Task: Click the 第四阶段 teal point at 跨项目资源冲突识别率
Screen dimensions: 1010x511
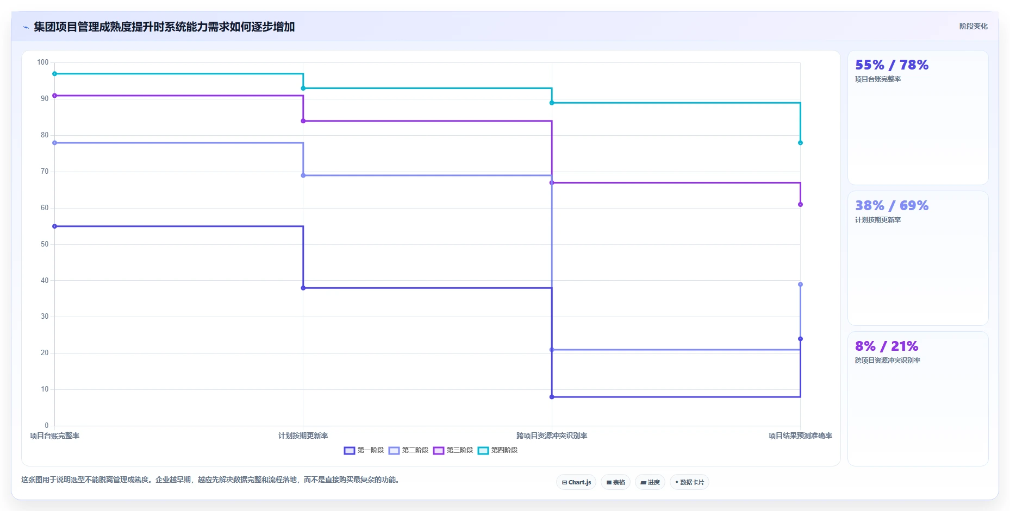Action: point(552,103)
